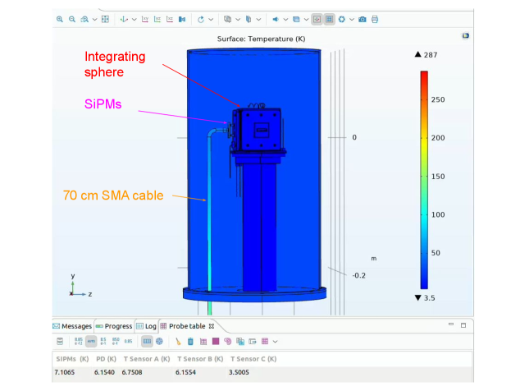Viewport: 520px width, 391px height.
Task: Clear the probe table with broom icon
Action: (x=178, y=341)
